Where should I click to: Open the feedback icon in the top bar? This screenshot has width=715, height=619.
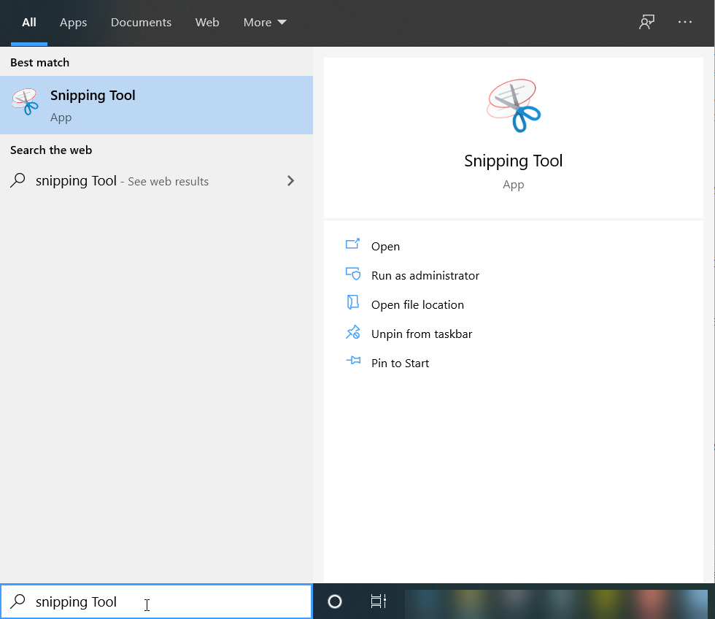[x=646, y=22]
